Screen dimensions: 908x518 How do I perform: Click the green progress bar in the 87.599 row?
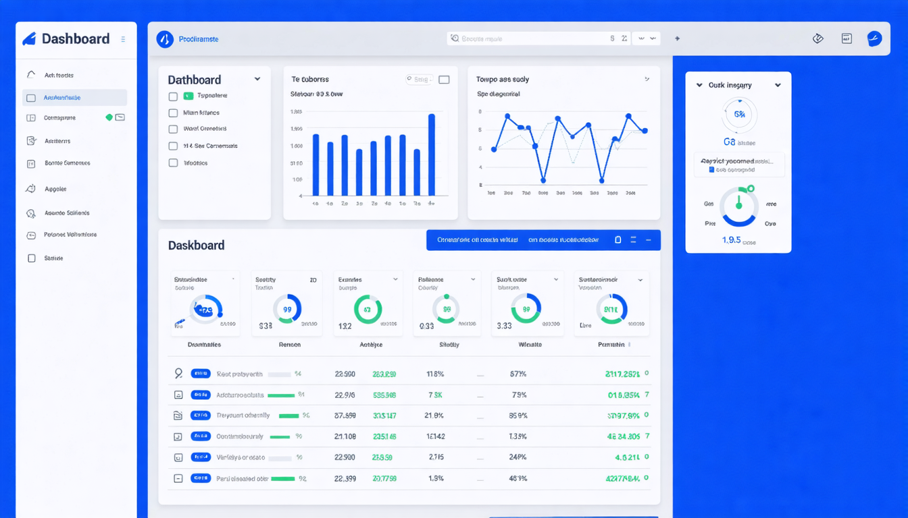(288, 416)
